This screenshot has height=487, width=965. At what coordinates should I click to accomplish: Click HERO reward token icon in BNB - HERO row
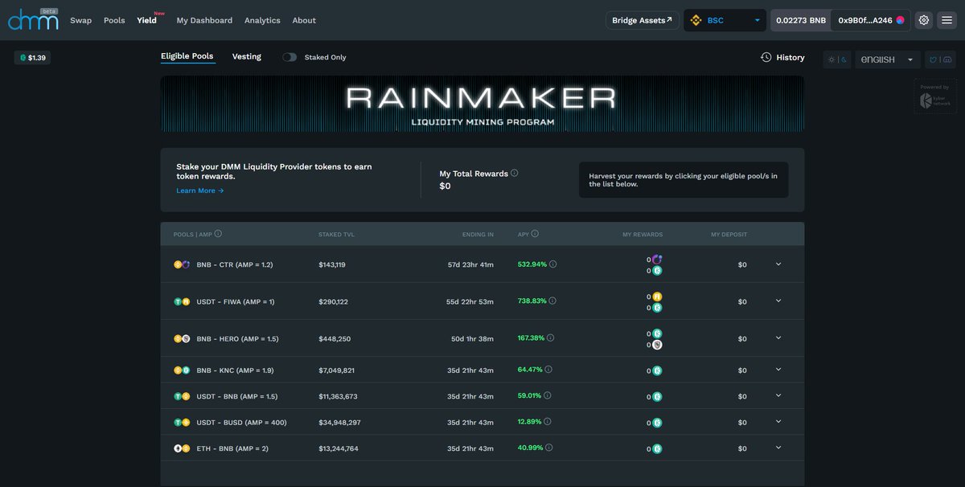click(657, 345)
